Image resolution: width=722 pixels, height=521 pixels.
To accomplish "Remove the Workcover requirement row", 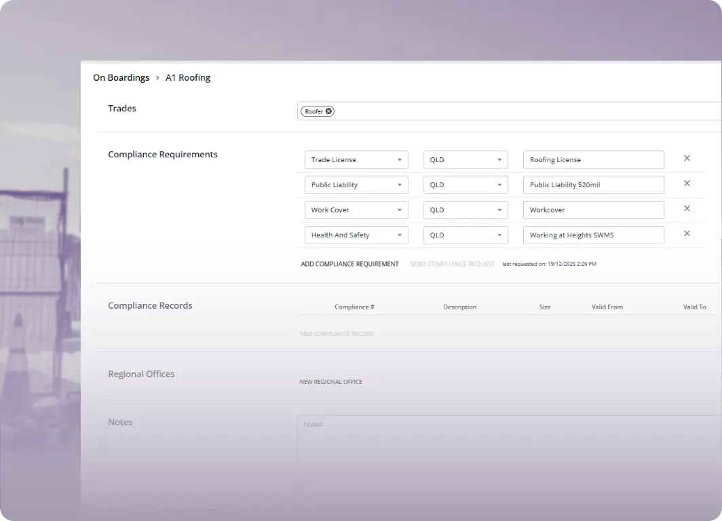I will 687,209.
